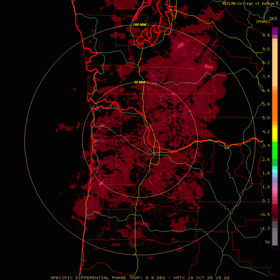Click the -0.5 scale value

[x=265, y=215]
